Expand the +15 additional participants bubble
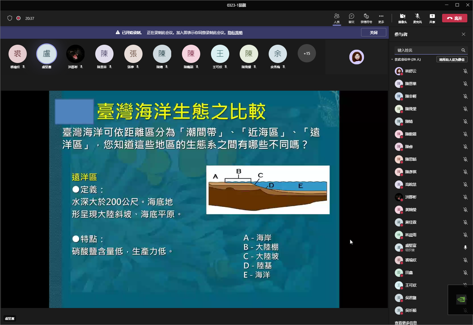 tap(307, 54)
